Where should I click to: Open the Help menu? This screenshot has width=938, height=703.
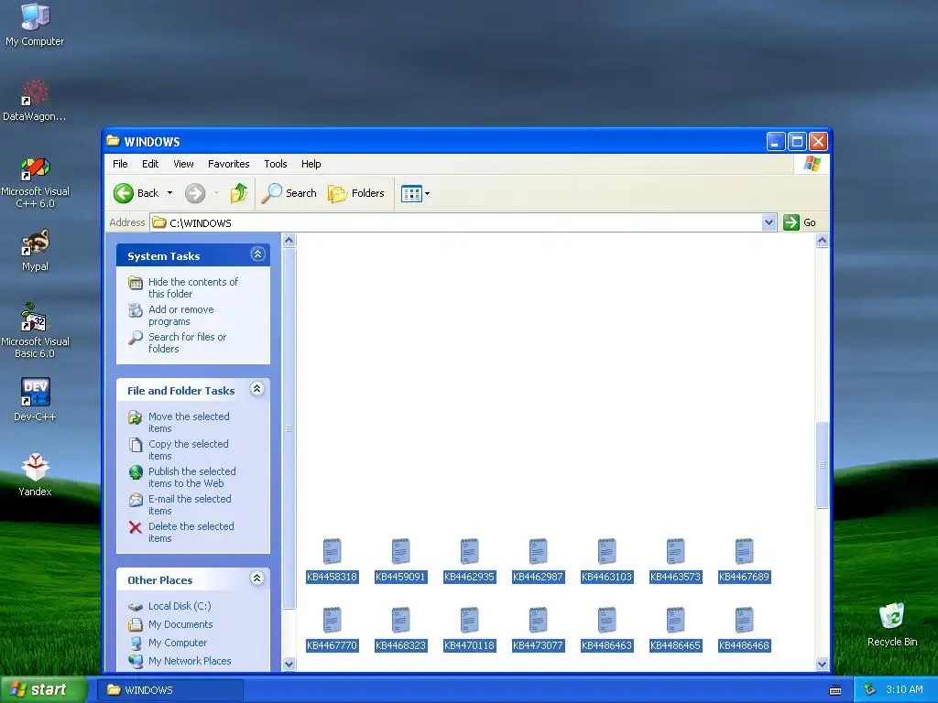(311, 164)
